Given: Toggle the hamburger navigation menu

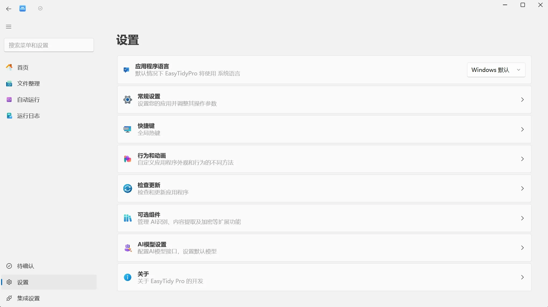Looking at the screenshot, I should [x=9, y=27].
